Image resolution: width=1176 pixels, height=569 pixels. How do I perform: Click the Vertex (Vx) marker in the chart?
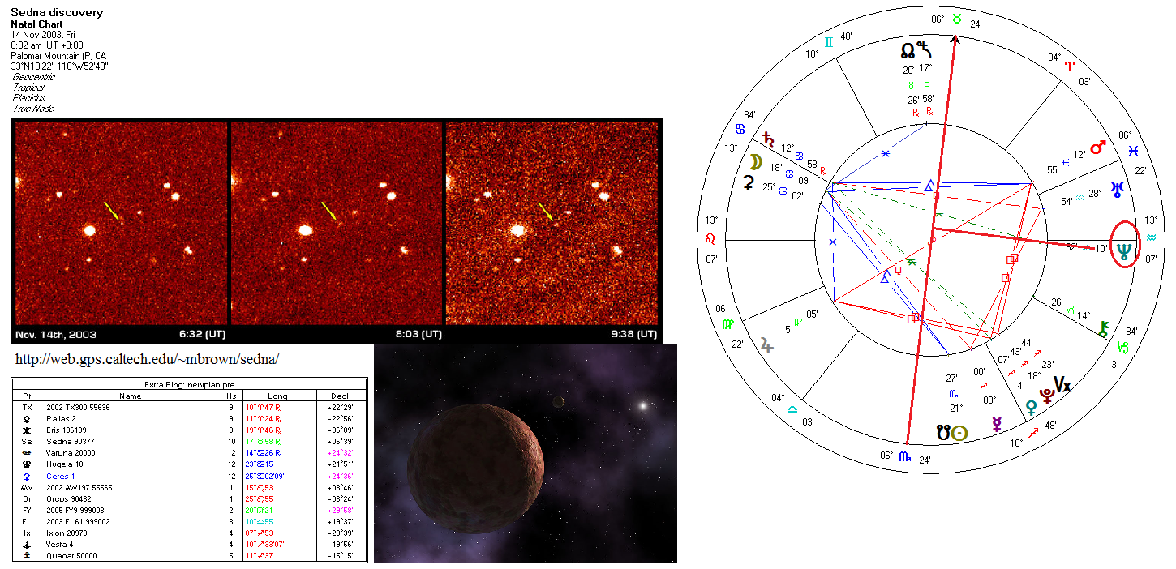(x=1062, y=384)
